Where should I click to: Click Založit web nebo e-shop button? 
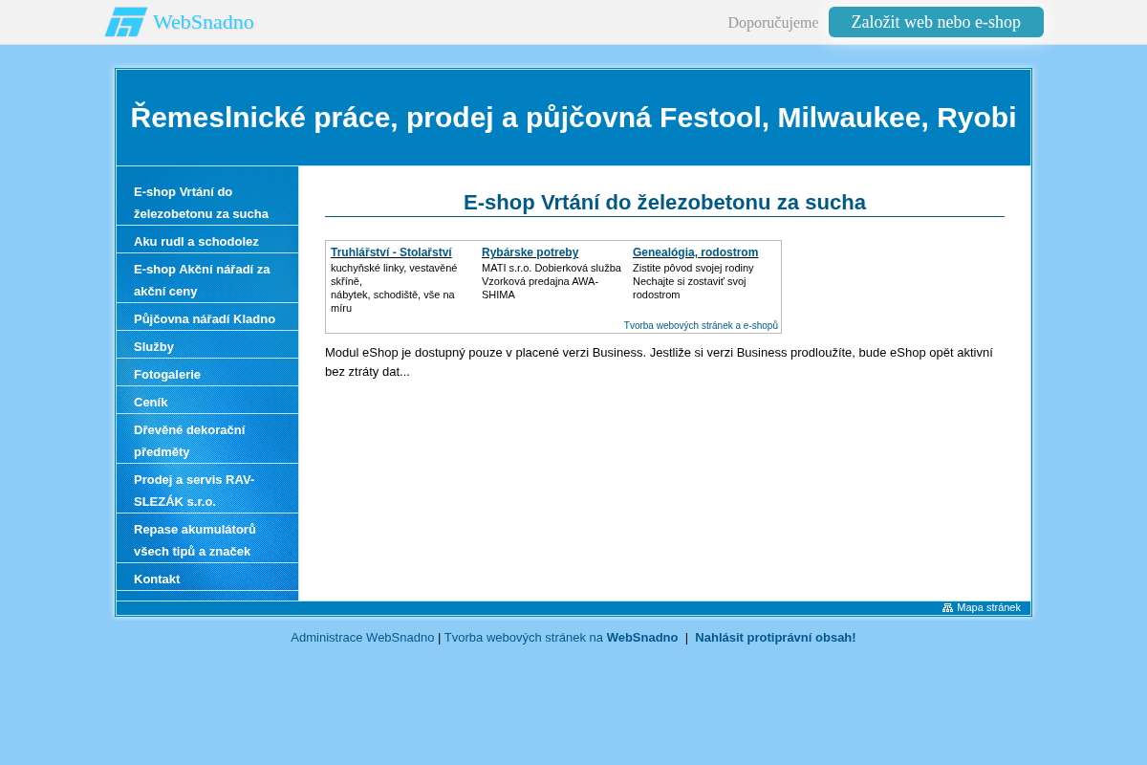[936, 22]
